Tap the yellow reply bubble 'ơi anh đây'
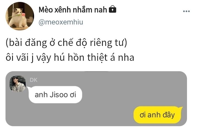Image resolution: width=198 pixels, height=132 pixels. tap(157, 115)
